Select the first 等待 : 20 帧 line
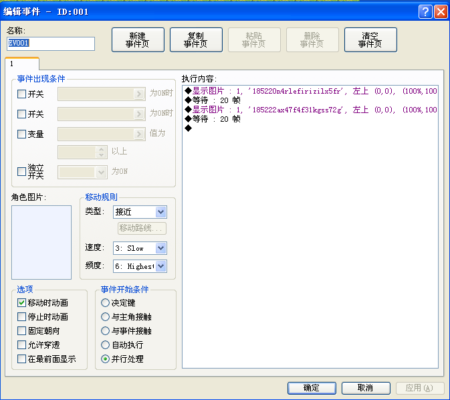The width and height of the screenshot is (450, 400). pyautogui.click(x=213, y=100)
